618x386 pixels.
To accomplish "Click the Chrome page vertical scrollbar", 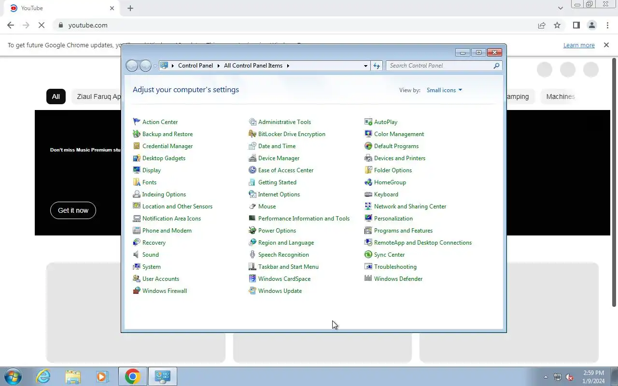I will pos(614,182).
